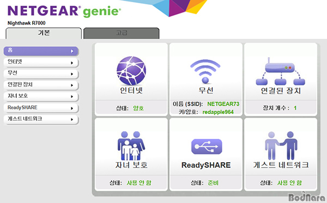Open the 연결된 장치 sidebar item
The height and width of the screenshot is (203, 327).
coord(41,85)
